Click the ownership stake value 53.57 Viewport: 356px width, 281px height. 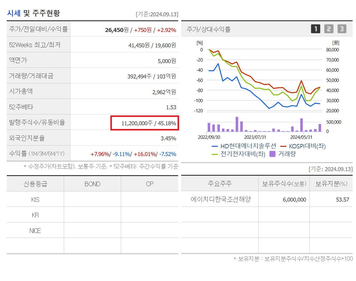pyautogui.click(x=342, y=199)
